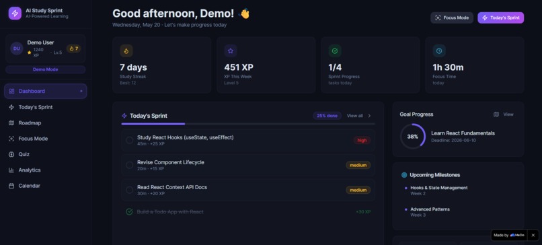
Task: Click the flame icon on Study Streak card
Action: tap(126, 51)
